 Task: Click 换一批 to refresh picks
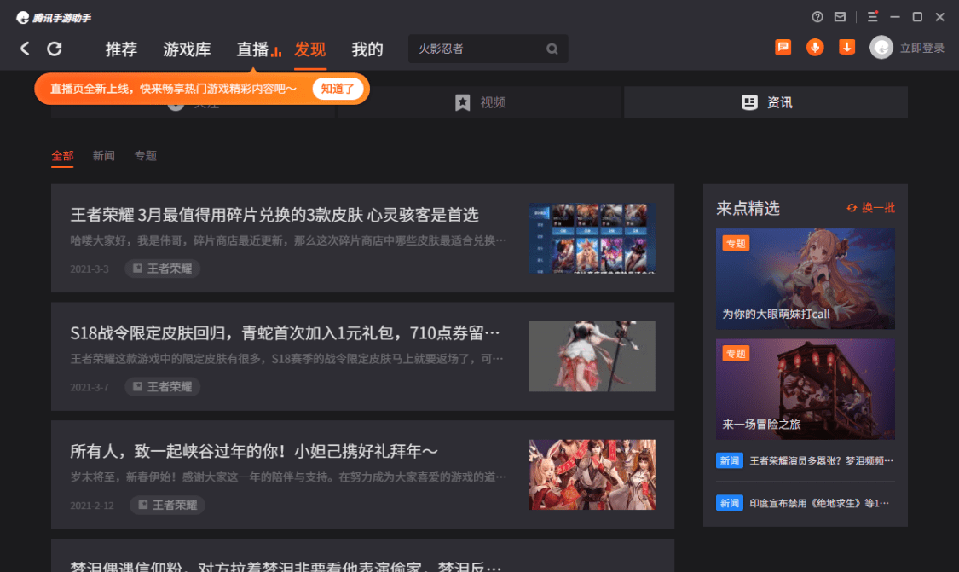pos(871,208)
